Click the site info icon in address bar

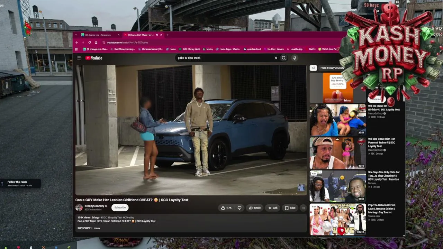click(x=103, y=43)
